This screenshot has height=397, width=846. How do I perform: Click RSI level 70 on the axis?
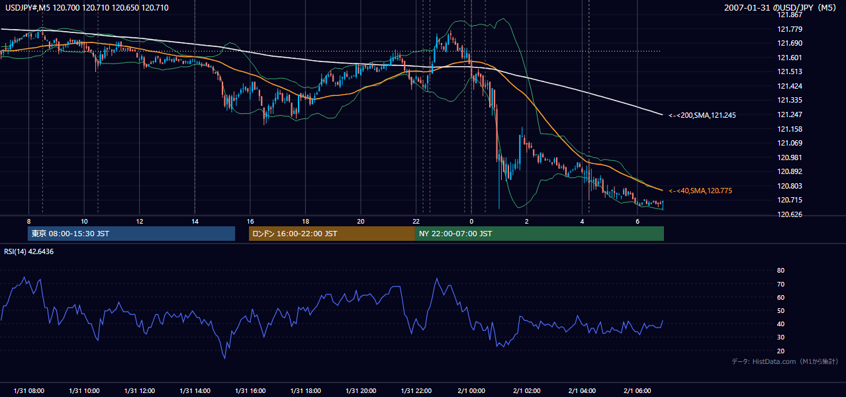tap(781, 285)
